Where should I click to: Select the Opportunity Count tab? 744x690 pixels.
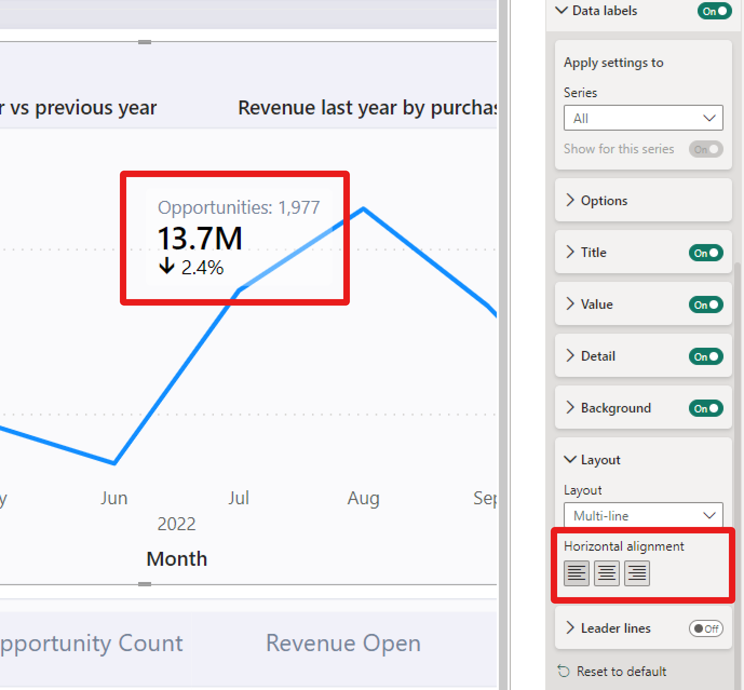91,643
